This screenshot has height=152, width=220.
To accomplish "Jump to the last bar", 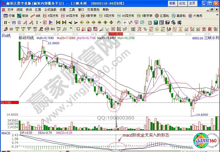I will tap(64, 22).
